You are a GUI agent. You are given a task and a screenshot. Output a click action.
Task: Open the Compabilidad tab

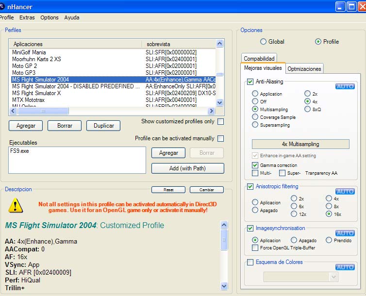click(259, 58)
